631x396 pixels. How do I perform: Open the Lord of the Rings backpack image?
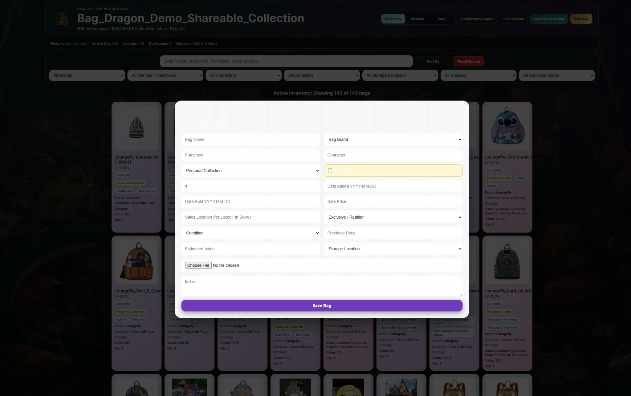tap(507, 261)
